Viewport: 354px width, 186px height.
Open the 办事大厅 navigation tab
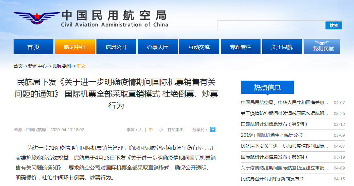click(157, 47)
